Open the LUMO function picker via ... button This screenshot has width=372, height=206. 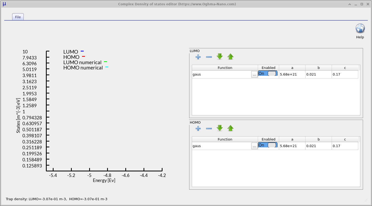point(254,74)
